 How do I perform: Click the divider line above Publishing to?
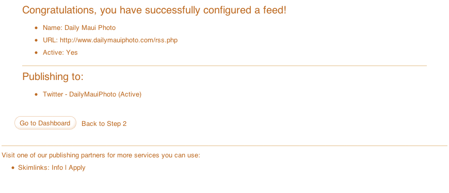[224, 66]
